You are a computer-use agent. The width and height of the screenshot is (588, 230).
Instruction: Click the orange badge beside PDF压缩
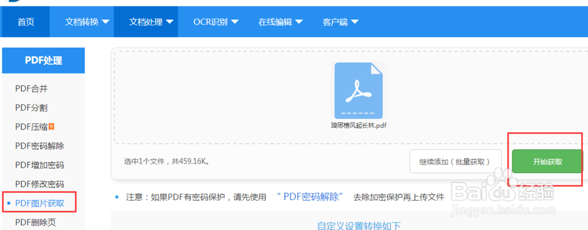pyautogui.click(x=52, y=127)
